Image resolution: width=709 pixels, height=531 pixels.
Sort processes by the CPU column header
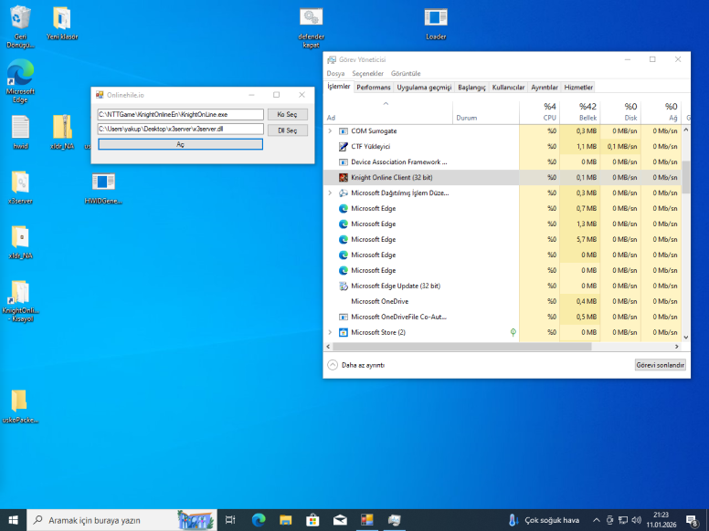(539, 111)
